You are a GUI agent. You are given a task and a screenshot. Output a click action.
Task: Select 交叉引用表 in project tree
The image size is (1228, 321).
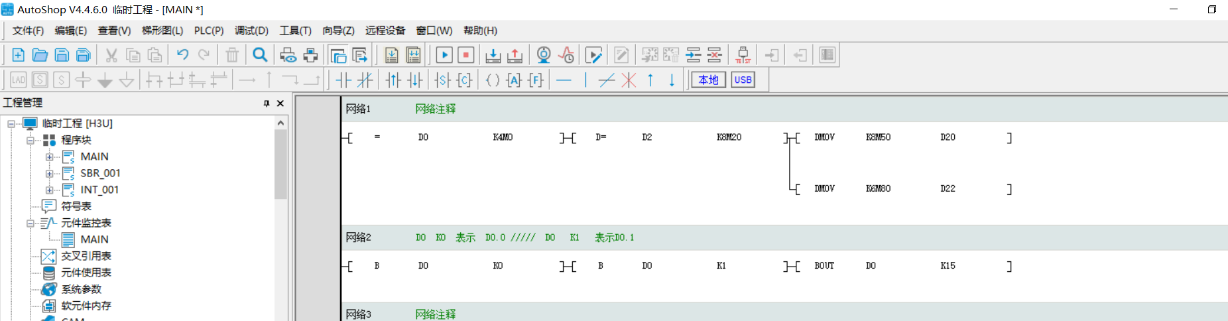tap(86, 256)
